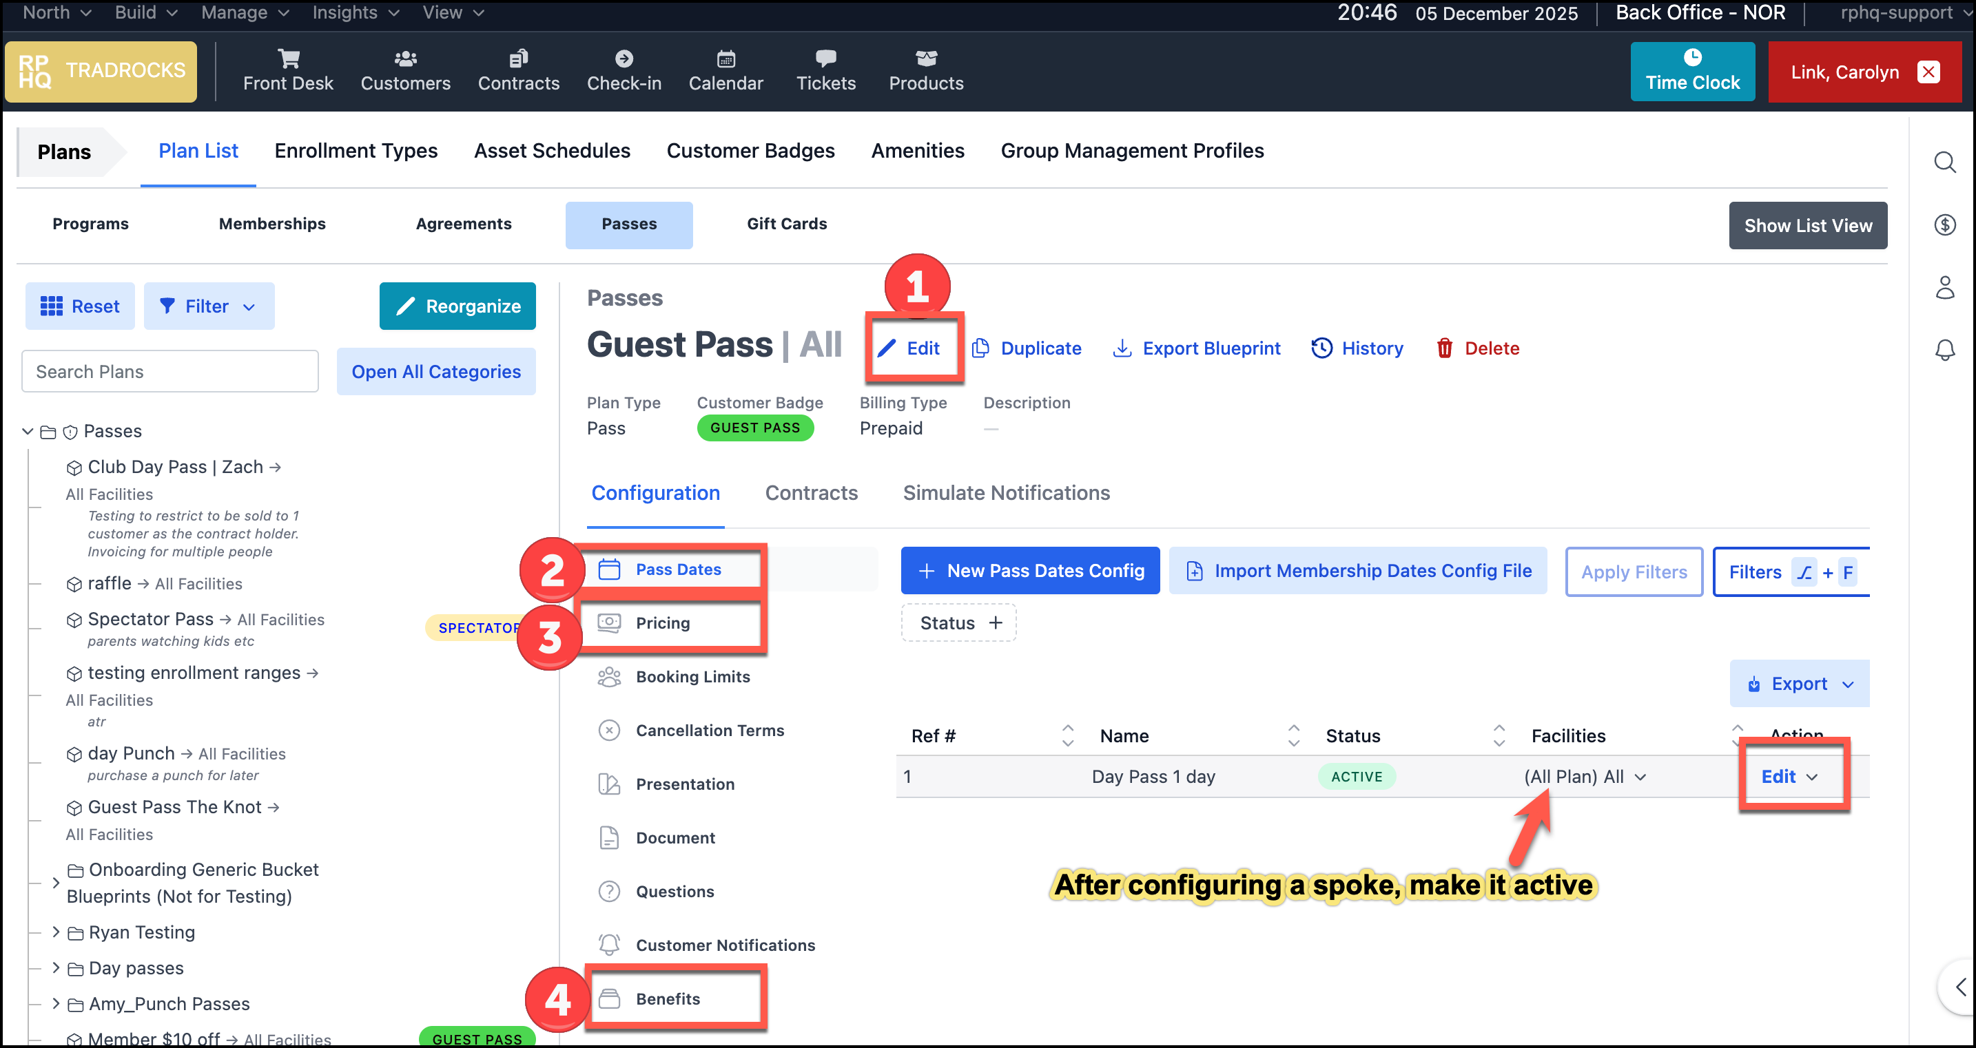Screen dimensions: 1976x1048
Task: Collapse the Passes root folder
Action: pyautogui.click(x=28, y=431)
